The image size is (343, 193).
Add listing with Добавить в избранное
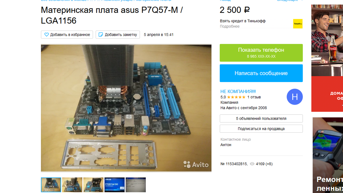click(x=67, y=35)
